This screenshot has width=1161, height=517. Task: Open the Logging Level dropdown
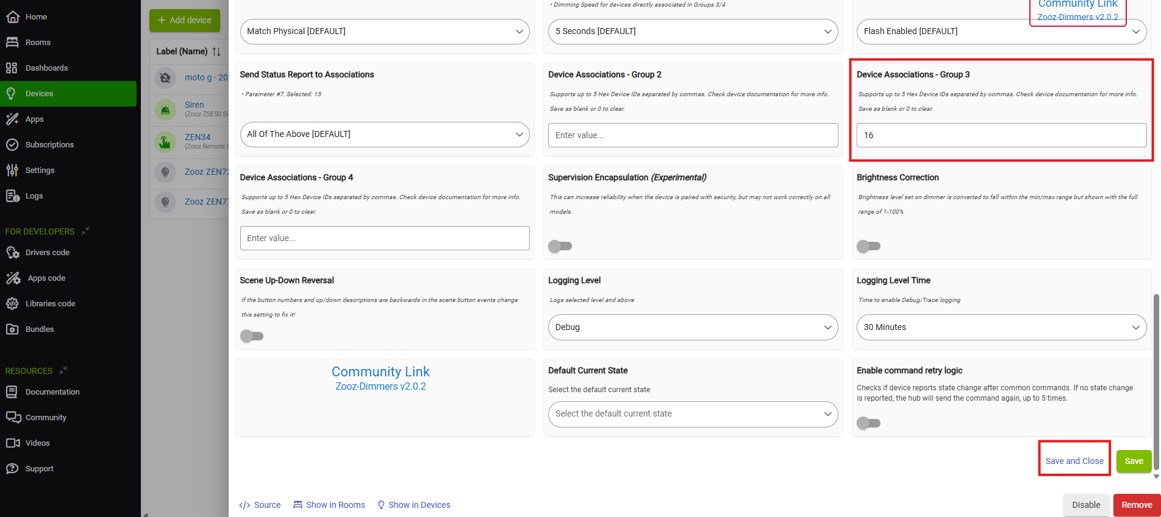693,327
